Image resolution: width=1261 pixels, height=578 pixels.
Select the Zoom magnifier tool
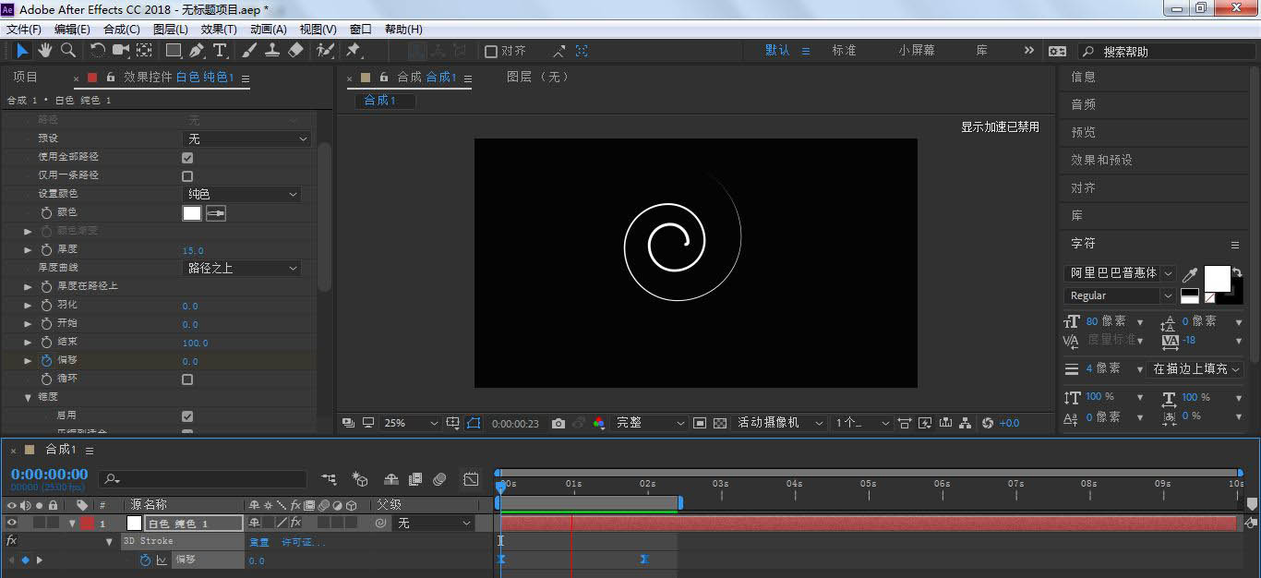click(67, 51)
